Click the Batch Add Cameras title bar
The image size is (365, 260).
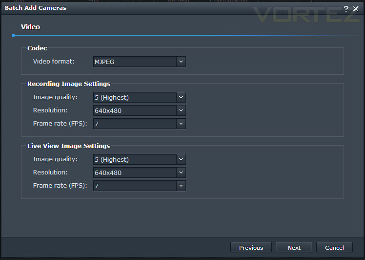tap(172, 8)
